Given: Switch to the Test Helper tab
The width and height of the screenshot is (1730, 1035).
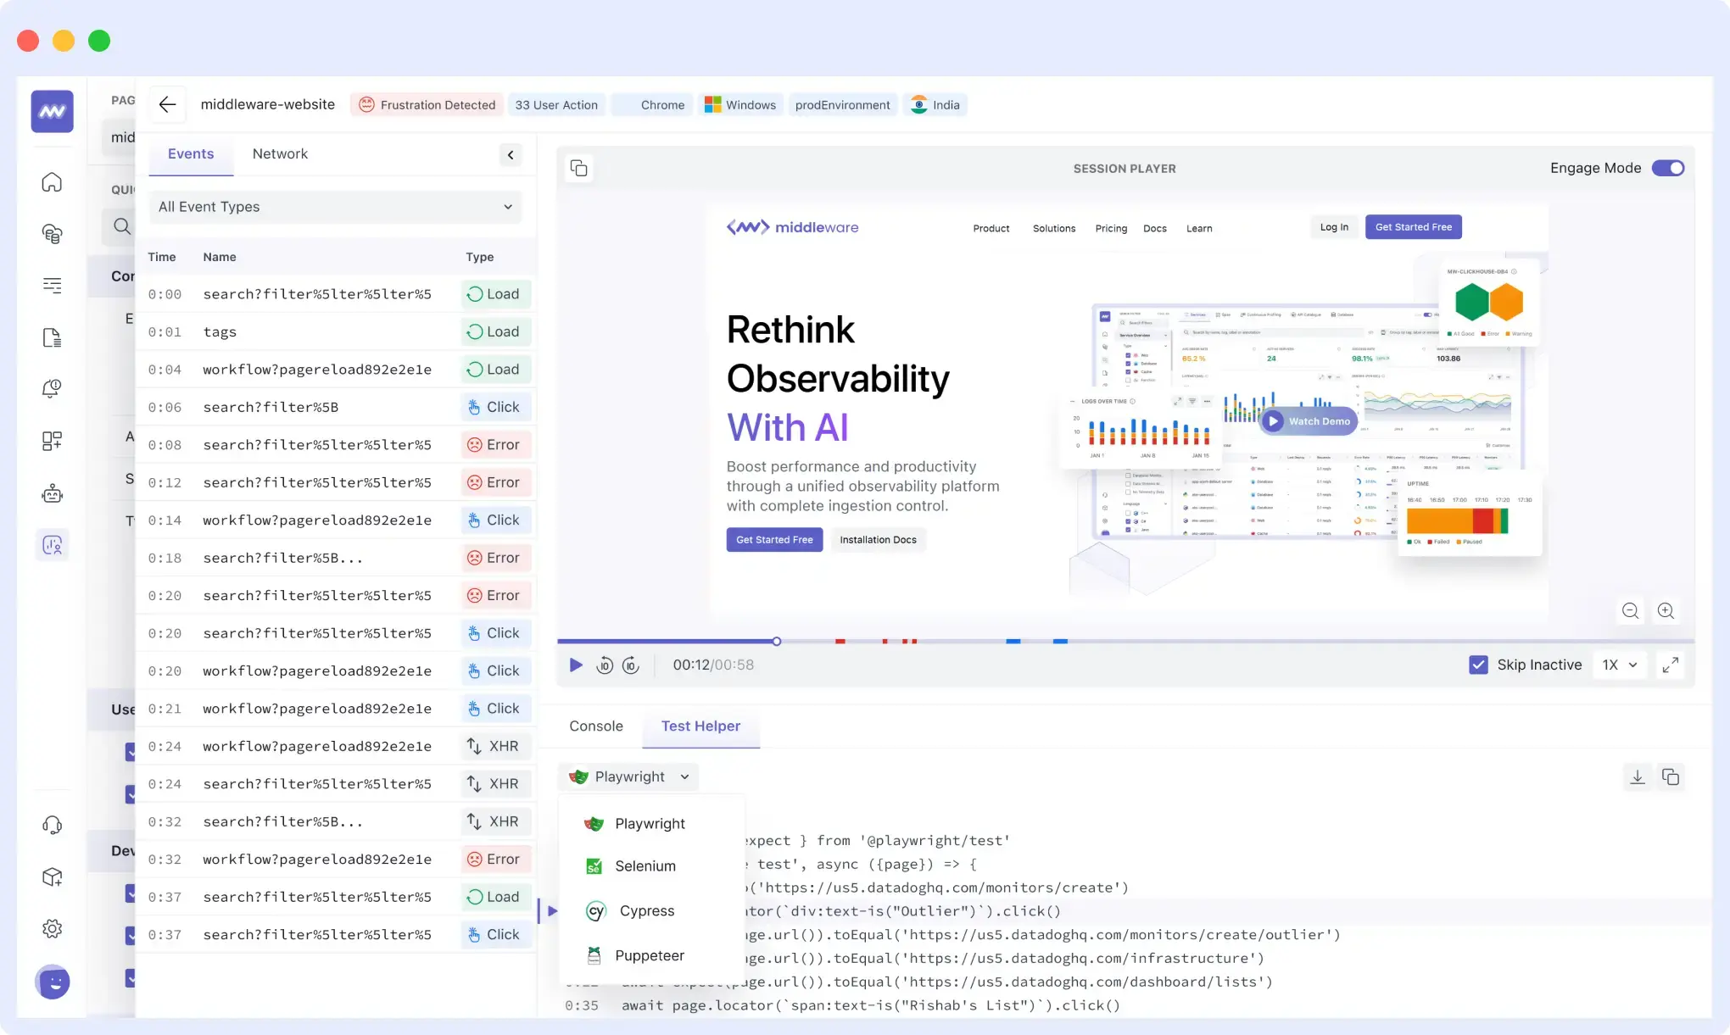Looking at the screenshot, I should (700, 726).
